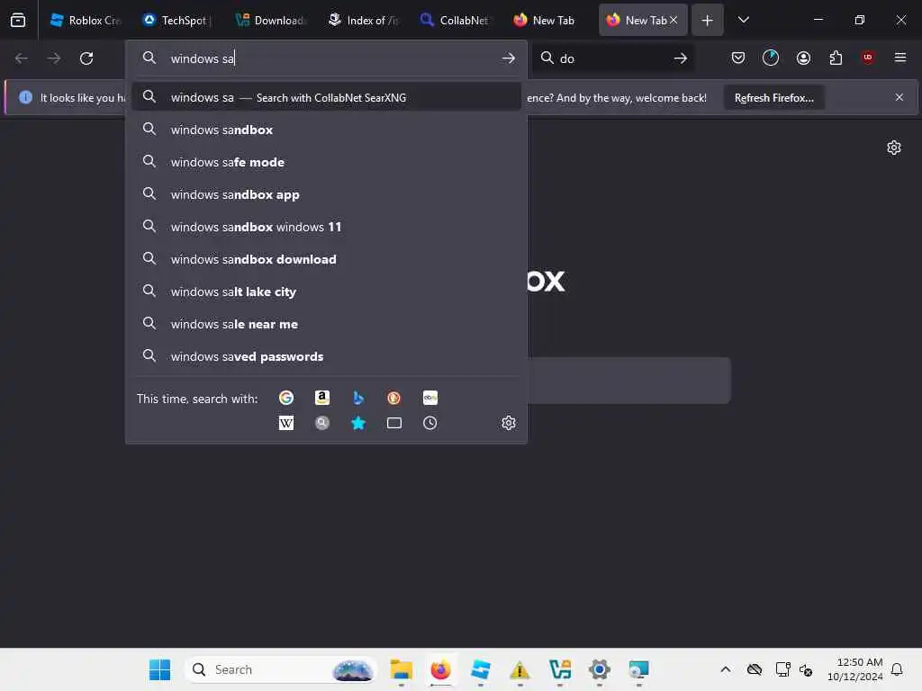Click the new tab page search field

[x=628, y=381]
